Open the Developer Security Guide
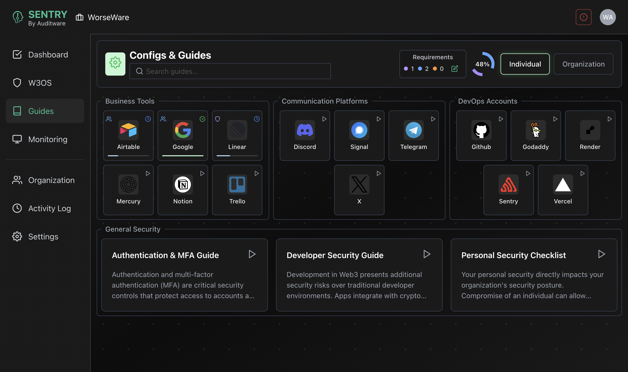 (427, 254)
